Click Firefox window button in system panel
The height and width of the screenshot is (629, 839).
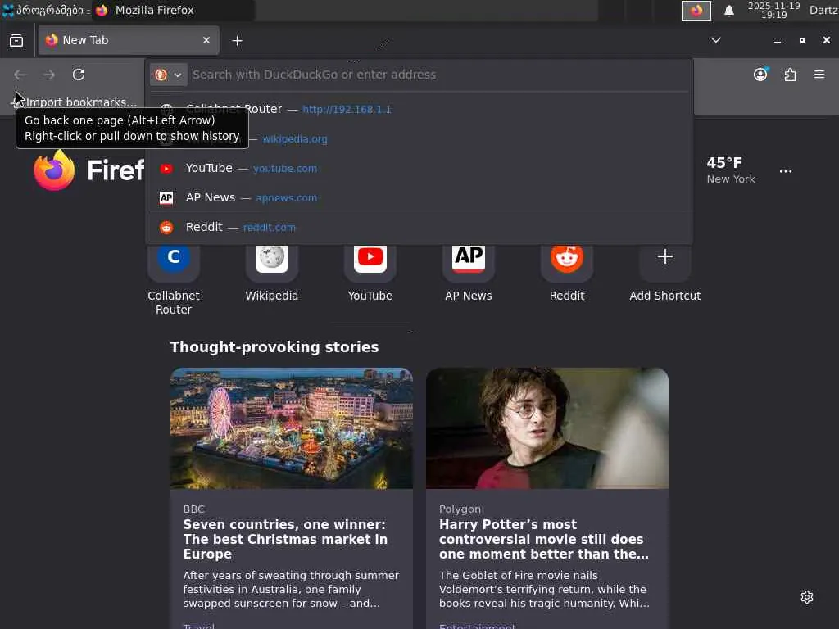[x=696, y=11]
